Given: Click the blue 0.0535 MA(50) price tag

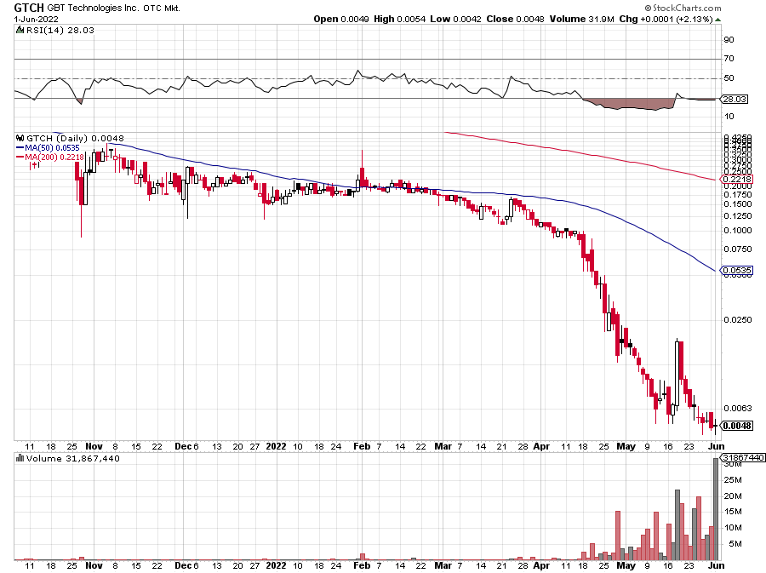Looking at the screenshot, I should pos(737,270).
